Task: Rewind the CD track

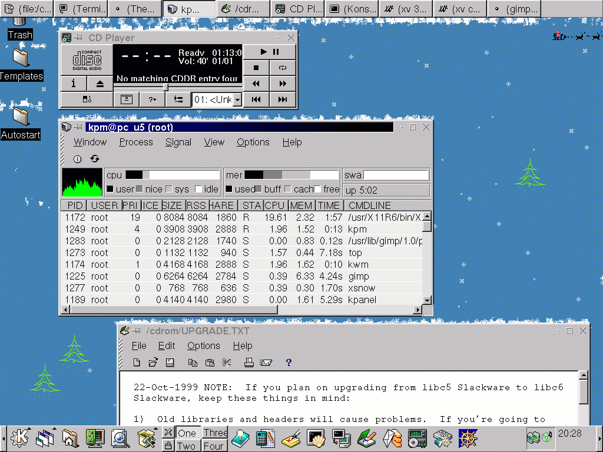Action: 256,84
